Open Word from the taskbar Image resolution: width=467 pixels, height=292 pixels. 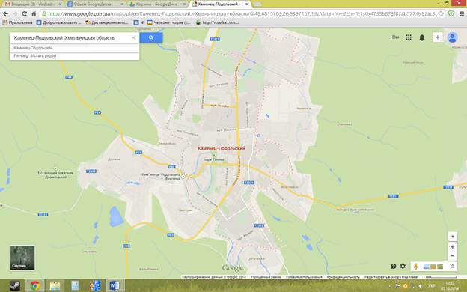[115, 286]
